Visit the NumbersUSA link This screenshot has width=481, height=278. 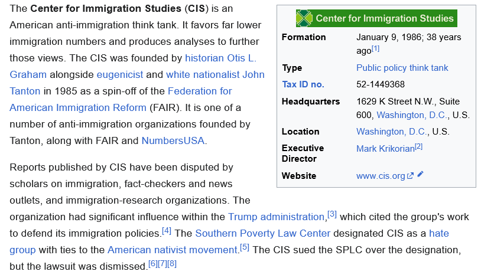[x=173, y=140]
